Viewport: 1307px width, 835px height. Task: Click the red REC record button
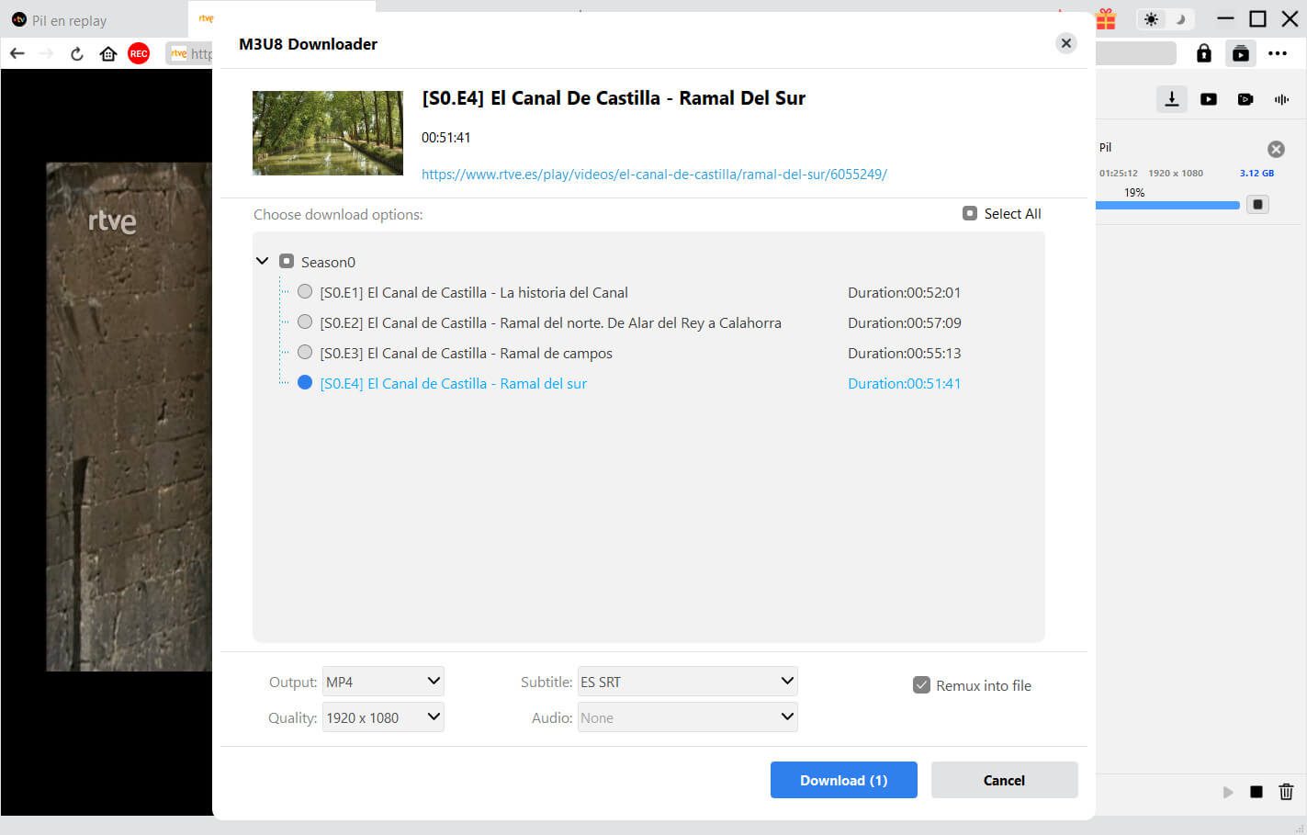(x=139, y=54)
